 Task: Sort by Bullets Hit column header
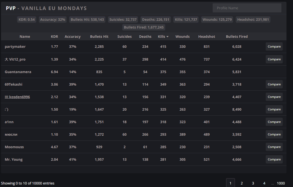pos(99,37)
